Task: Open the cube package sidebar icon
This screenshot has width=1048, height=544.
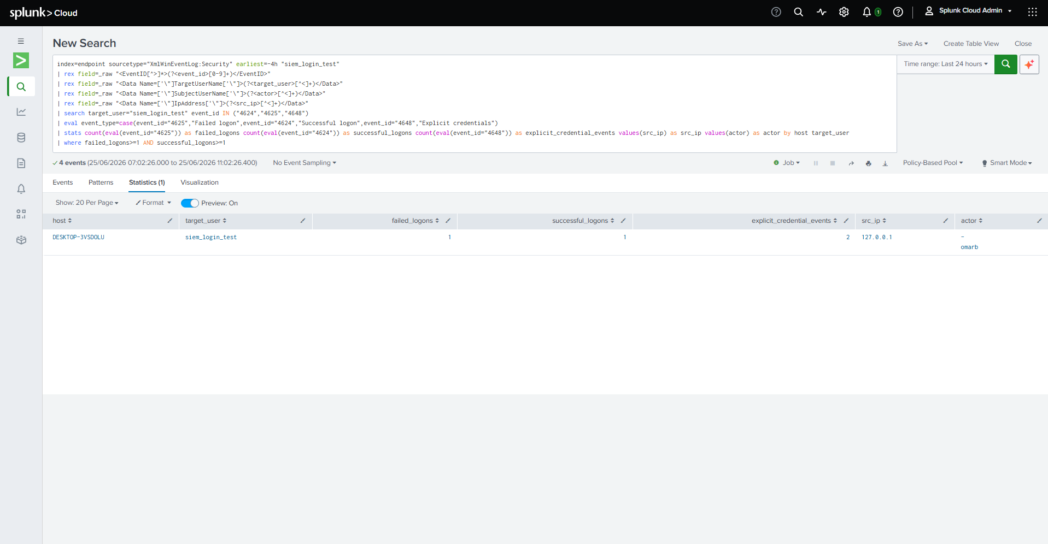Action: point(21,240)
